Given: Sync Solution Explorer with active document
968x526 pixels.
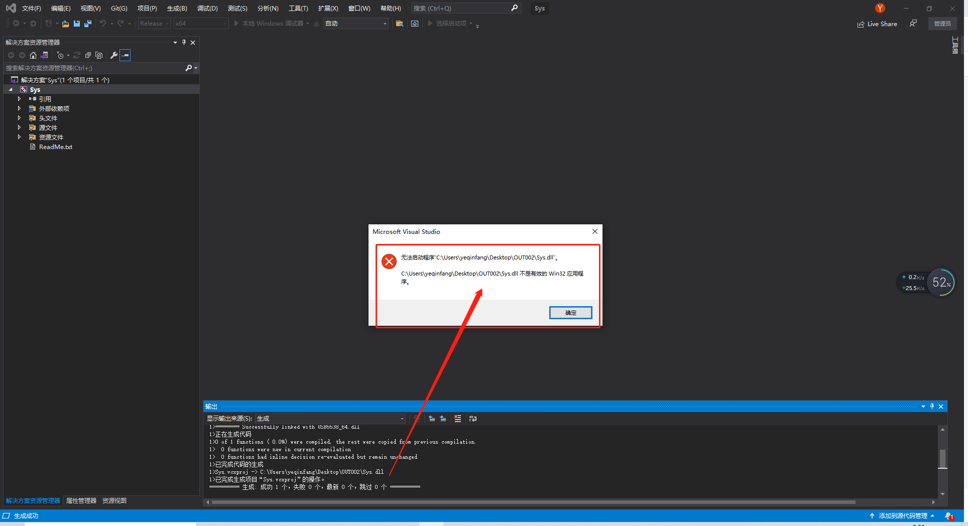Looking at the screenshot, I should click(45, 55).
